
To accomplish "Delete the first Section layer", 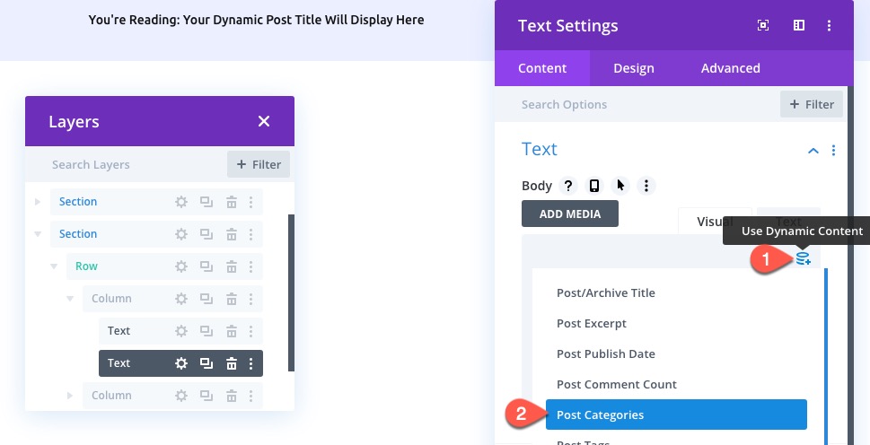I will click(x=231, y=202).
